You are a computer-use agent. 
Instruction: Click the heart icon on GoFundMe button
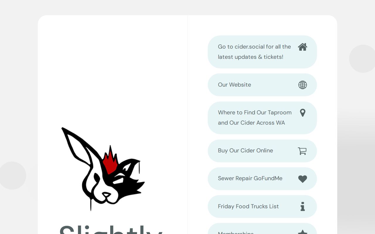point(303,179)
